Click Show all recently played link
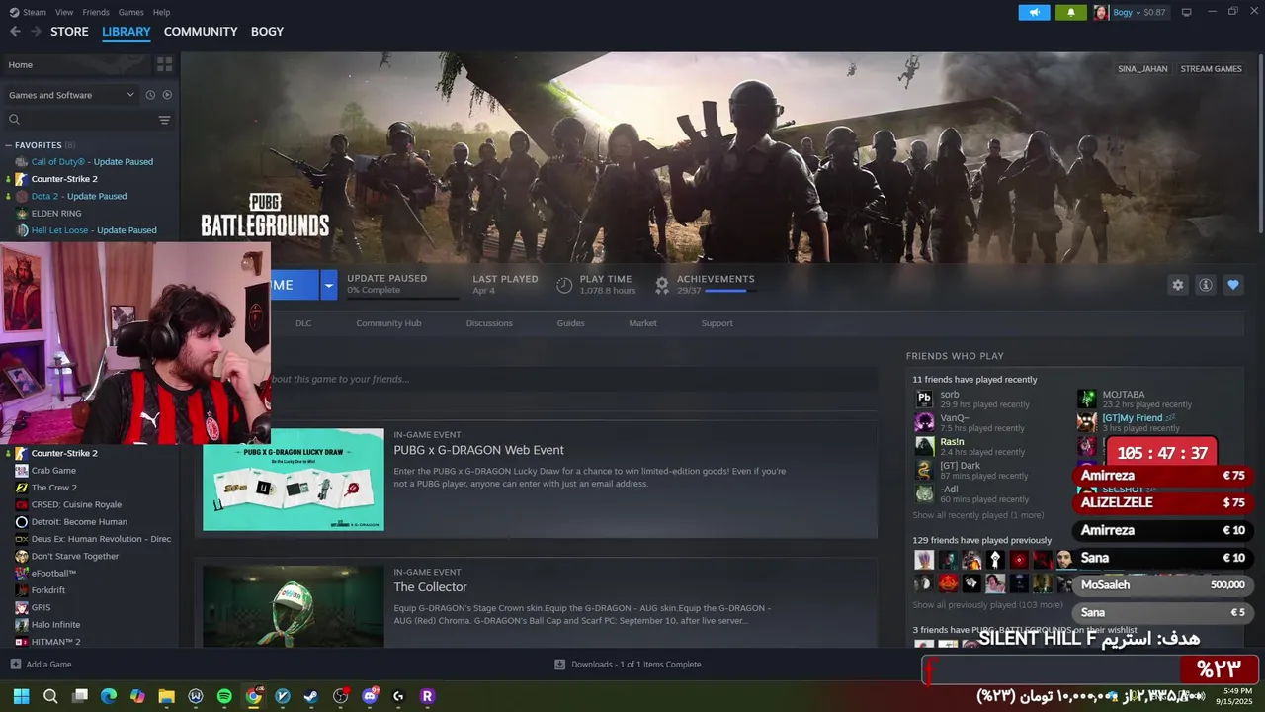 pos(977,515)
